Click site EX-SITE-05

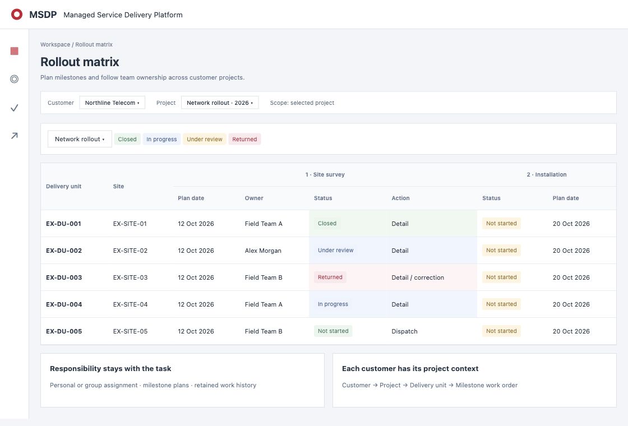point(130,331)
